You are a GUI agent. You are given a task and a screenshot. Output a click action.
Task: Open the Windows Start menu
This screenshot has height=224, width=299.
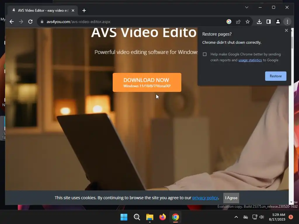pos(124,217)
